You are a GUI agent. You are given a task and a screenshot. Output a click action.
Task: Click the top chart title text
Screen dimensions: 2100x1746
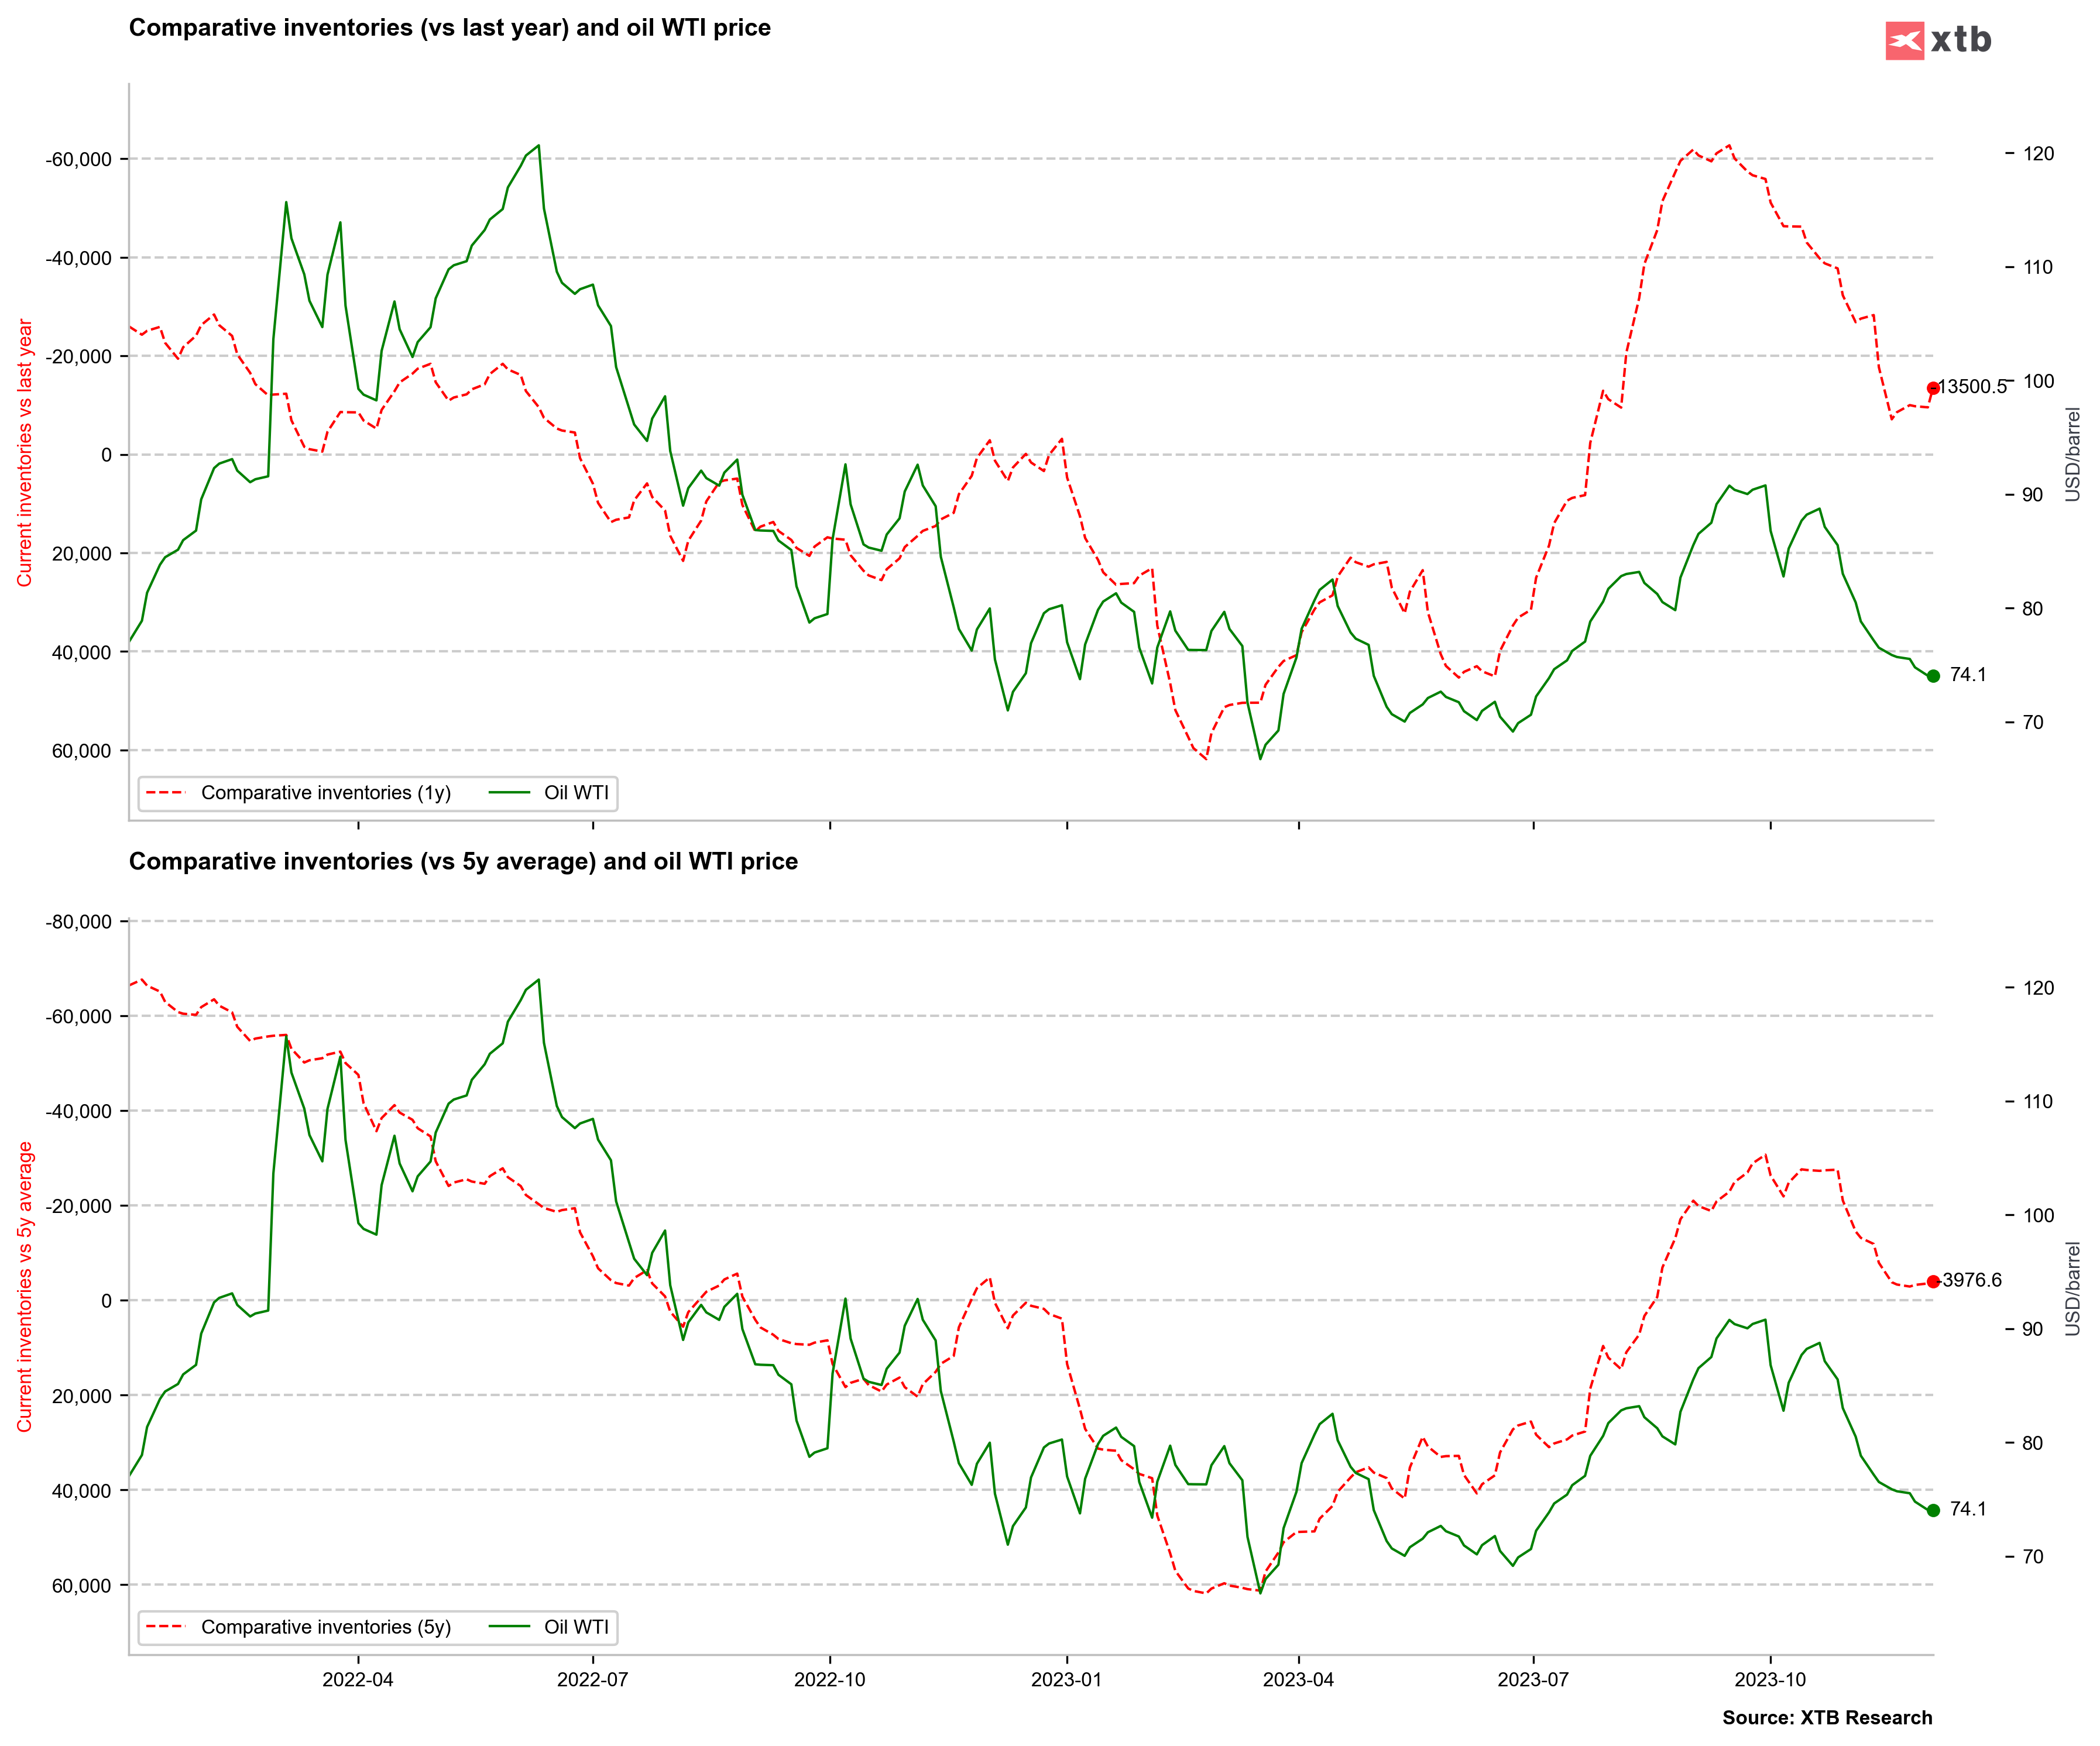[449, 28]
